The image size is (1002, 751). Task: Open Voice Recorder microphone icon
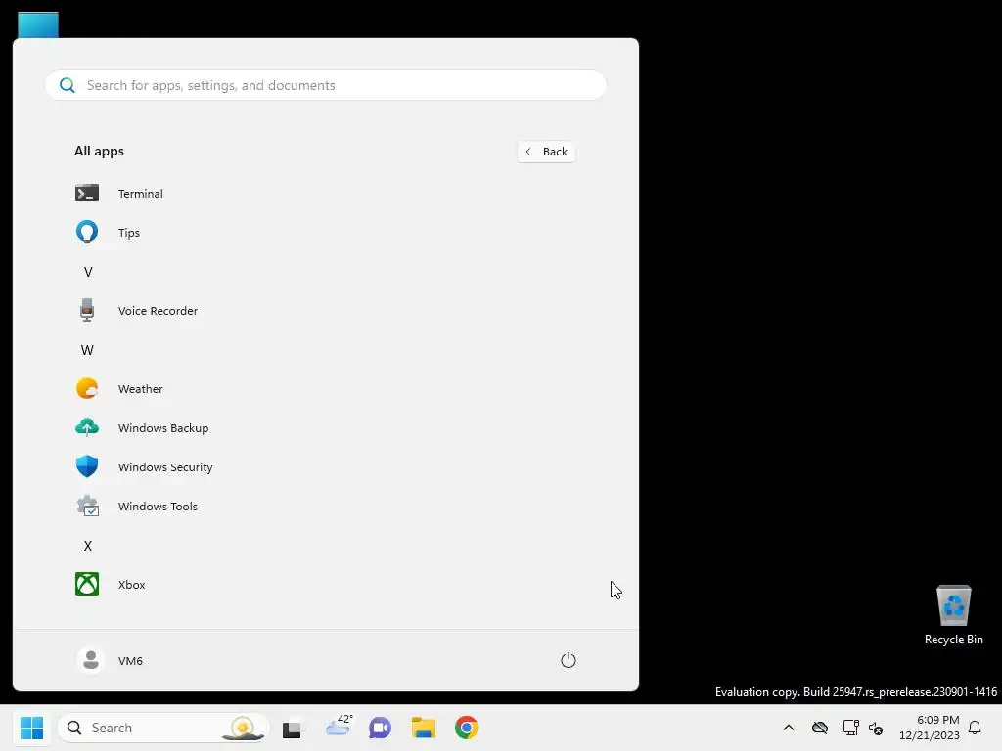pyautogui.click(x=87, y=310)
